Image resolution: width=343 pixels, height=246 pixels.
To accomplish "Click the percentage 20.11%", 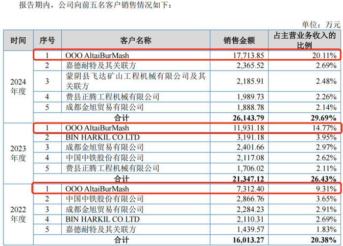I will click(x=324, y=55).
